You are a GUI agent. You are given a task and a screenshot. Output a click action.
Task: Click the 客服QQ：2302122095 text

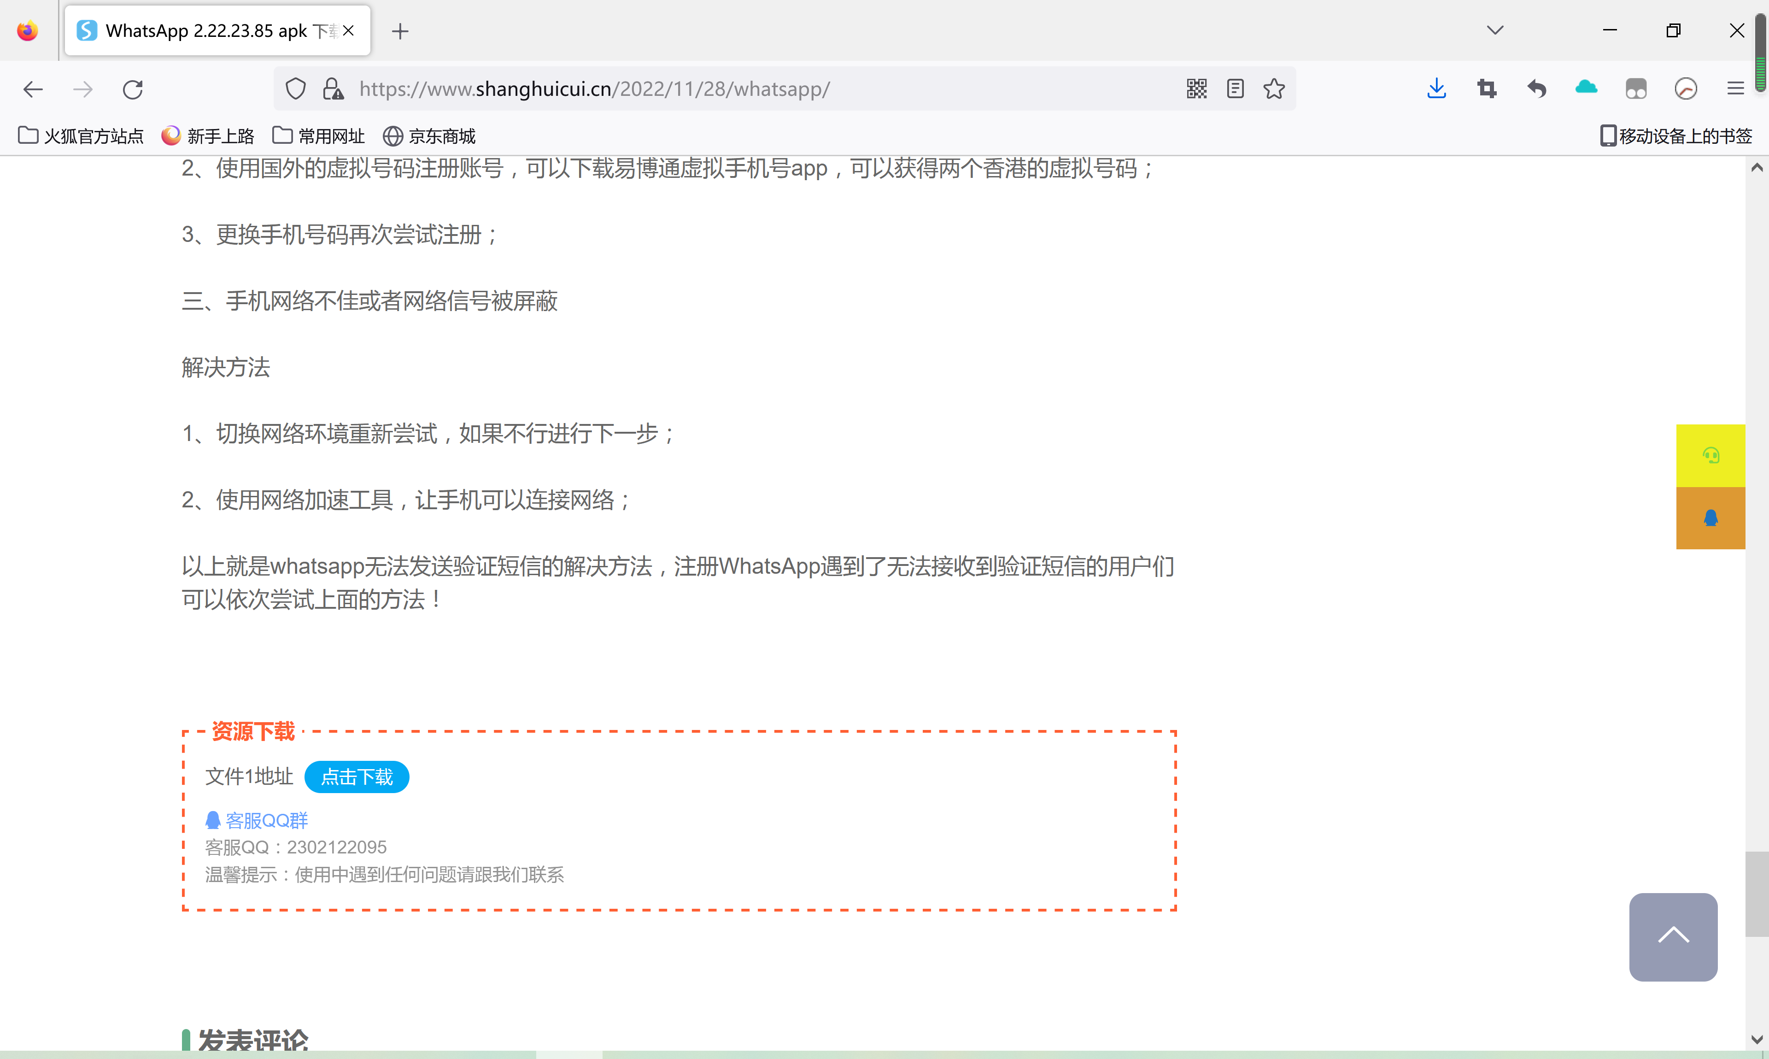point(296,847)
